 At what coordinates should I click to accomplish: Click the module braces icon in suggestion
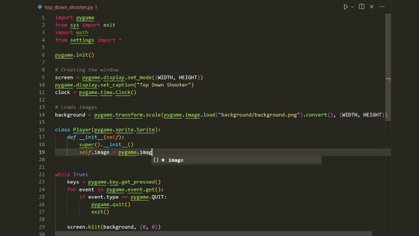[156, 160]
